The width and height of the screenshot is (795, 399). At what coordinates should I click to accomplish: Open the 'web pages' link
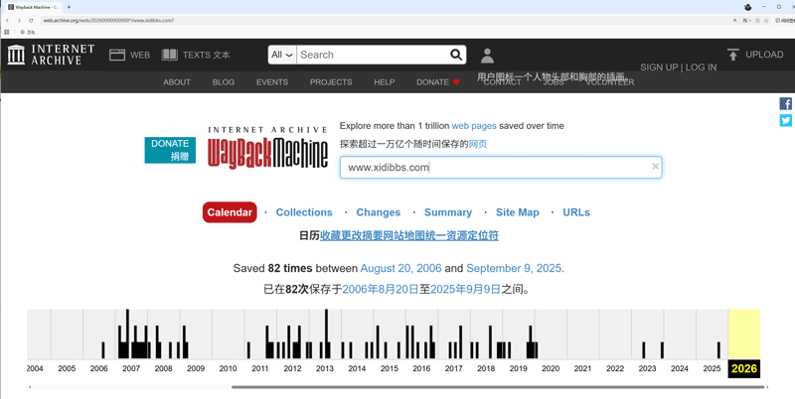point(474,126)
